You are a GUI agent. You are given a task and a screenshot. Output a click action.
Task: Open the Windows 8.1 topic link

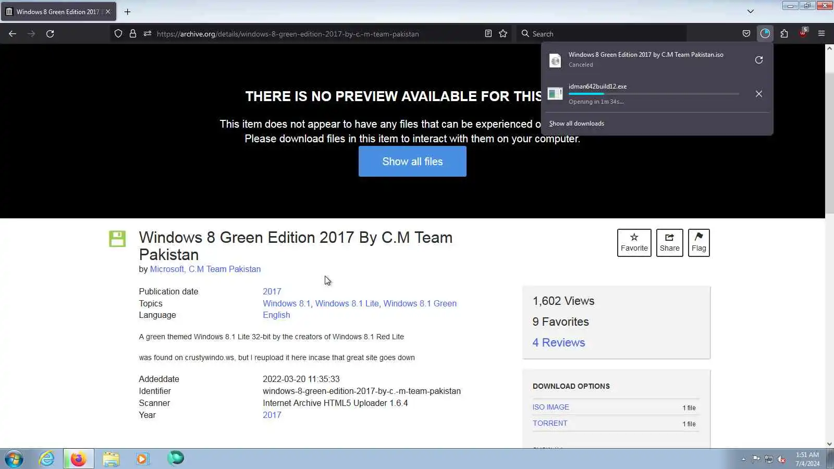tap(287, 304)
